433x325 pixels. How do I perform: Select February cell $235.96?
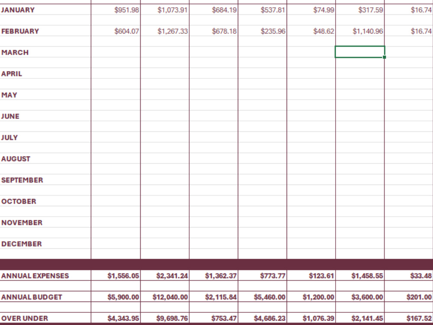[263, 31]
